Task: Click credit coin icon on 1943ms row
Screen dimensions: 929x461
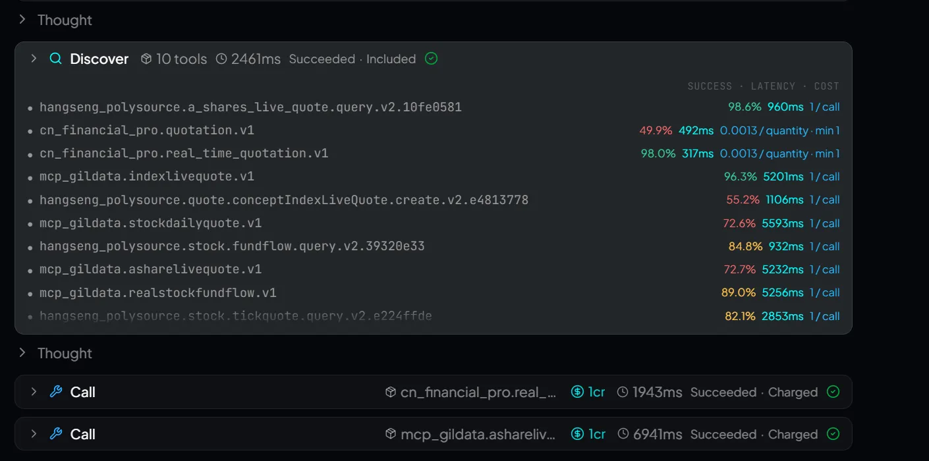Action: (578, 392)
